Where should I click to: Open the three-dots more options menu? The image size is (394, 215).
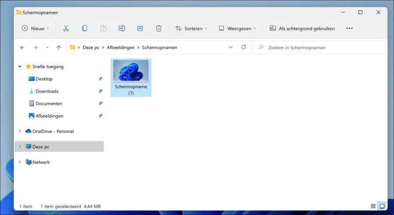click(349, 28)
